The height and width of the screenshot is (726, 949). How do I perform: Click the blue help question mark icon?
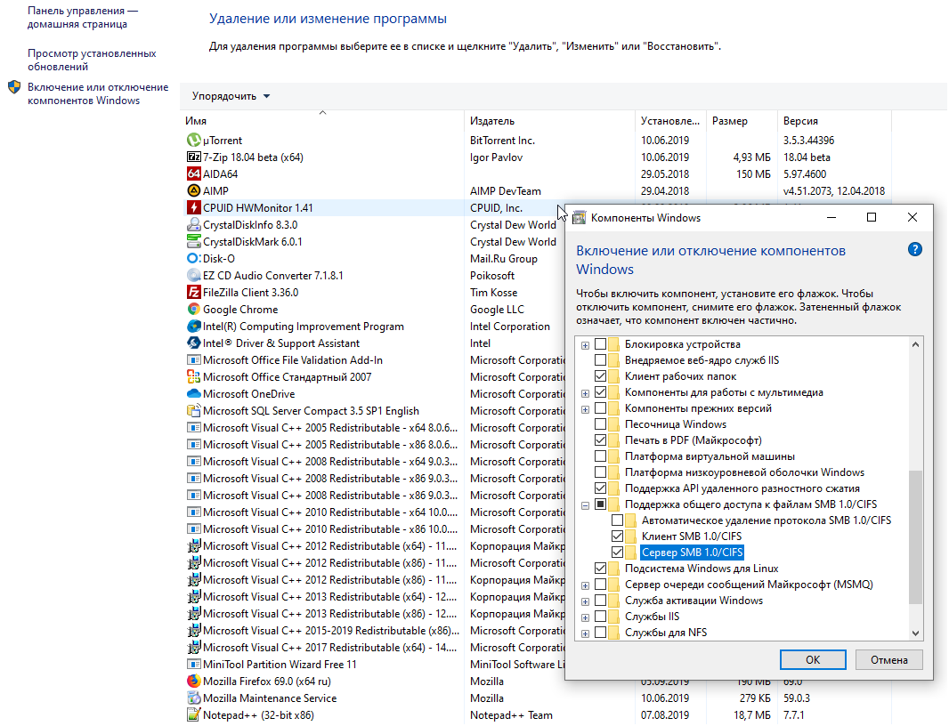point(914,250)
